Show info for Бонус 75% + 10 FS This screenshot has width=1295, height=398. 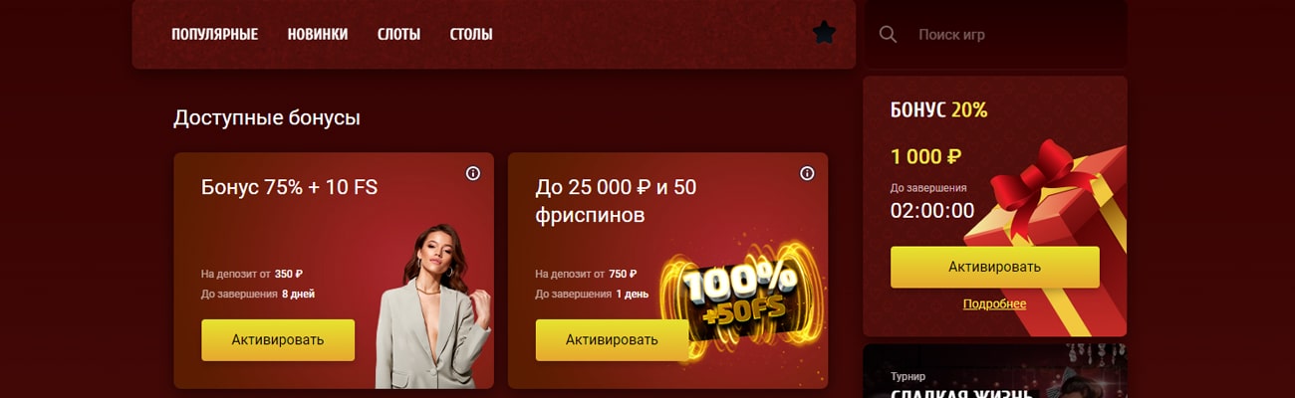pyautogui.click(x=473, y=173)
